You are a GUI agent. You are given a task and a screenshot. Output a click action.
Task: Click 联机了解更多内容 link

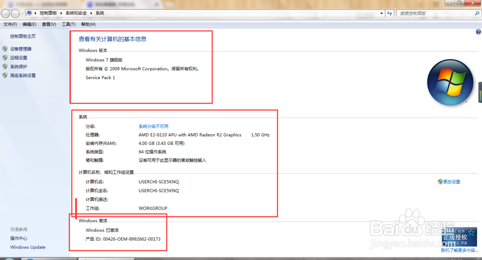tap(459, 250)
